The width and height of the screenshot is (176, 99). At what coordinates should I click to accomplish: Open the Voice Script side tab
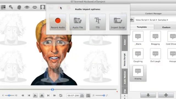[x=125, y=60]
